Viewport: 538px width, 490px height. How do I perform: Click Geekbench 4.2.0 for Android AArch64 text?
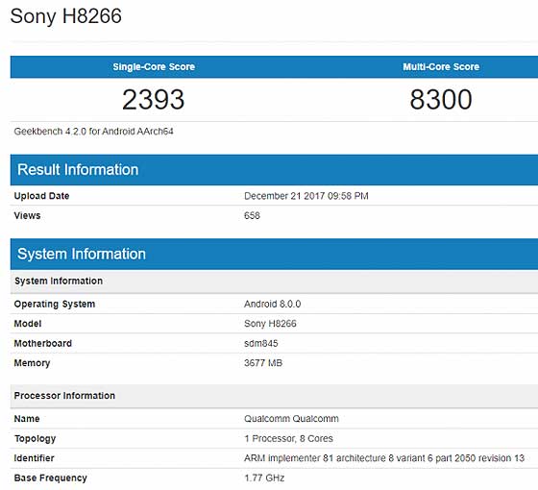tap(94, 132)
